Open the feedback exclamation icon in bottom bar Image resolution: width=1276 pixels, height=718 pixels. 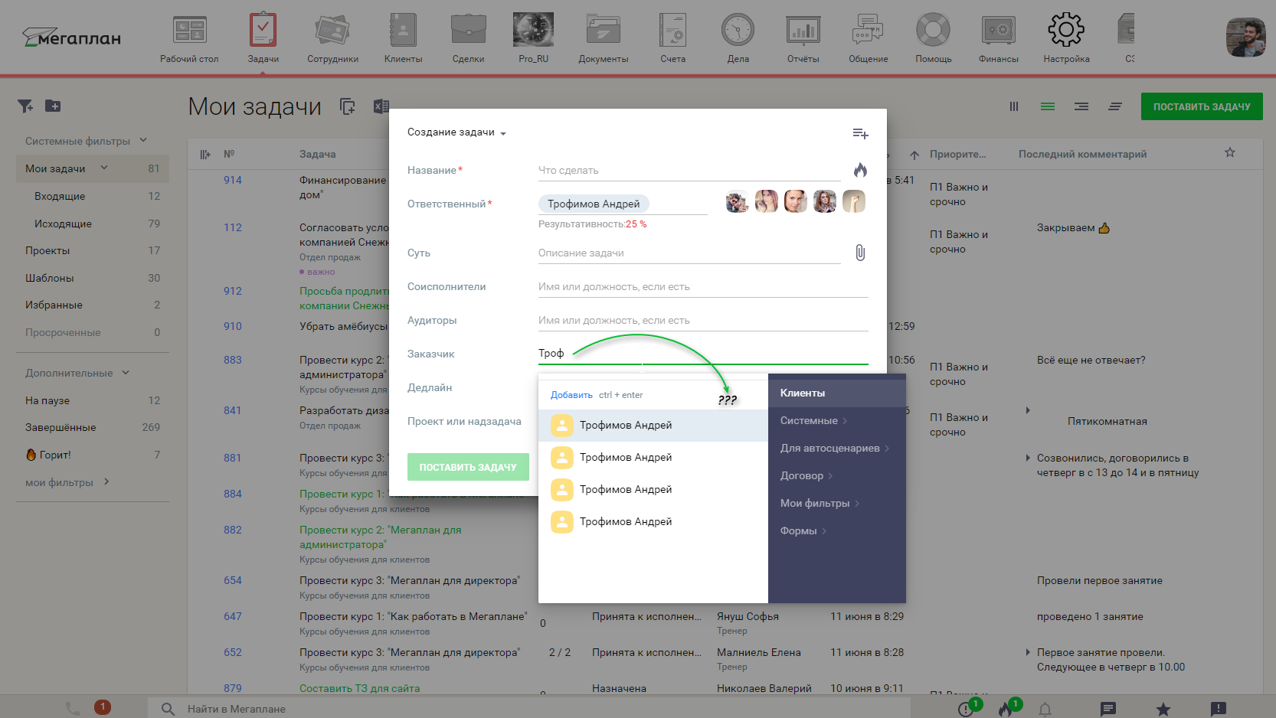click(x=1218, y=709)
